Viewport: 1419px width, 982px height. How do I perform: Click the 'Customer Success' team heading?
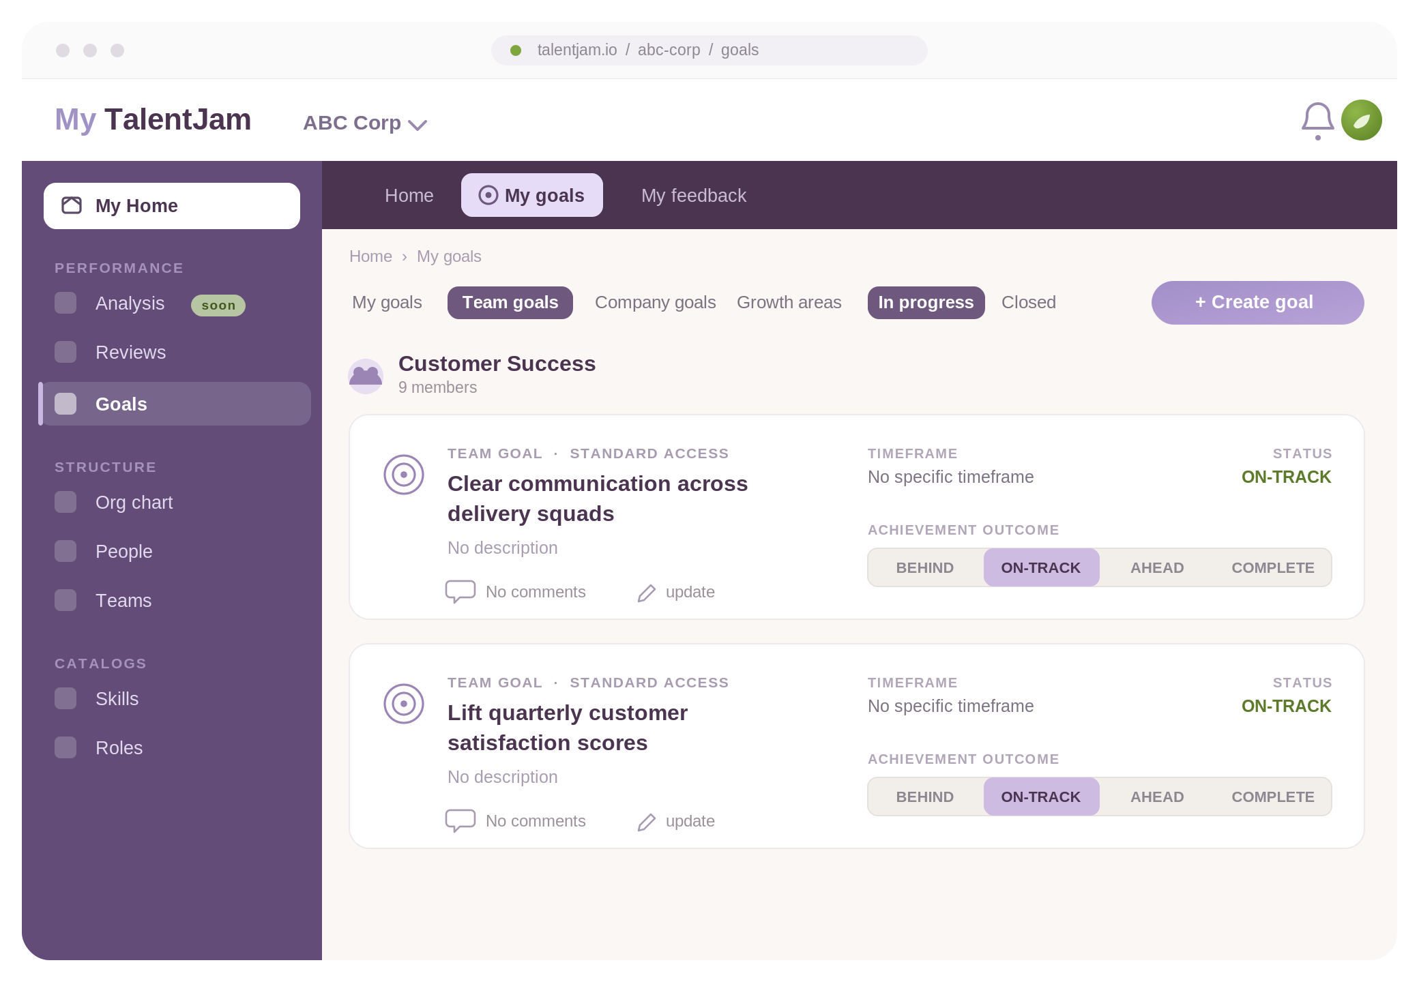pyautogui.click(x=497, y=363)
